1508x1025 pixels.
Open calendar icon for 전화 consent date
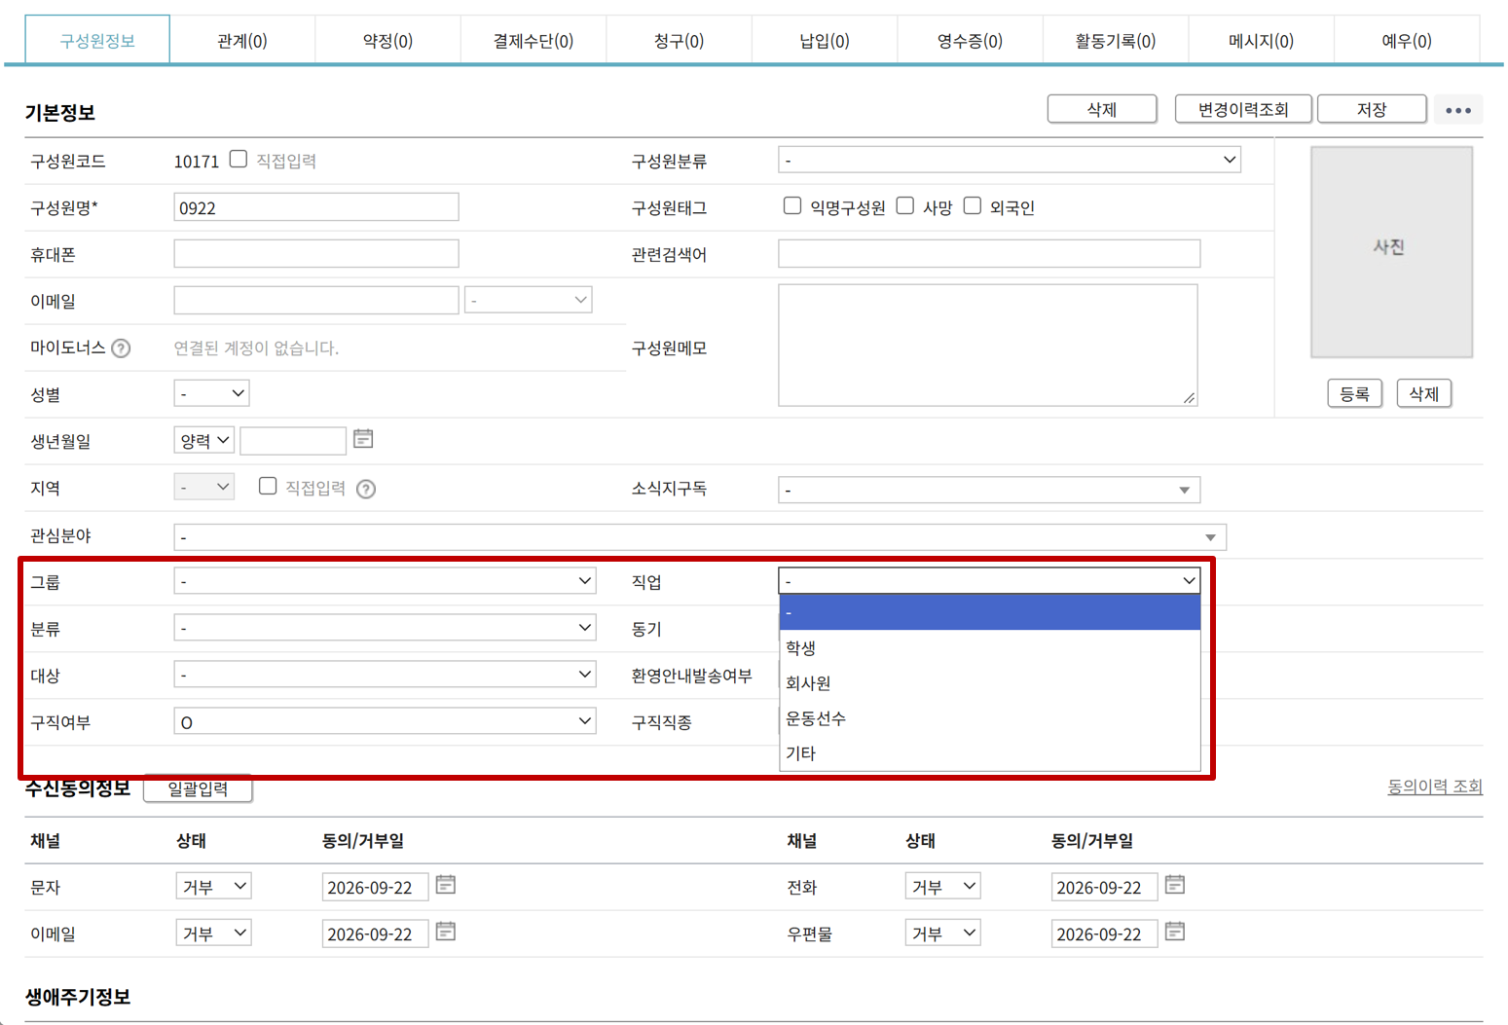(x=1175, y=885)
